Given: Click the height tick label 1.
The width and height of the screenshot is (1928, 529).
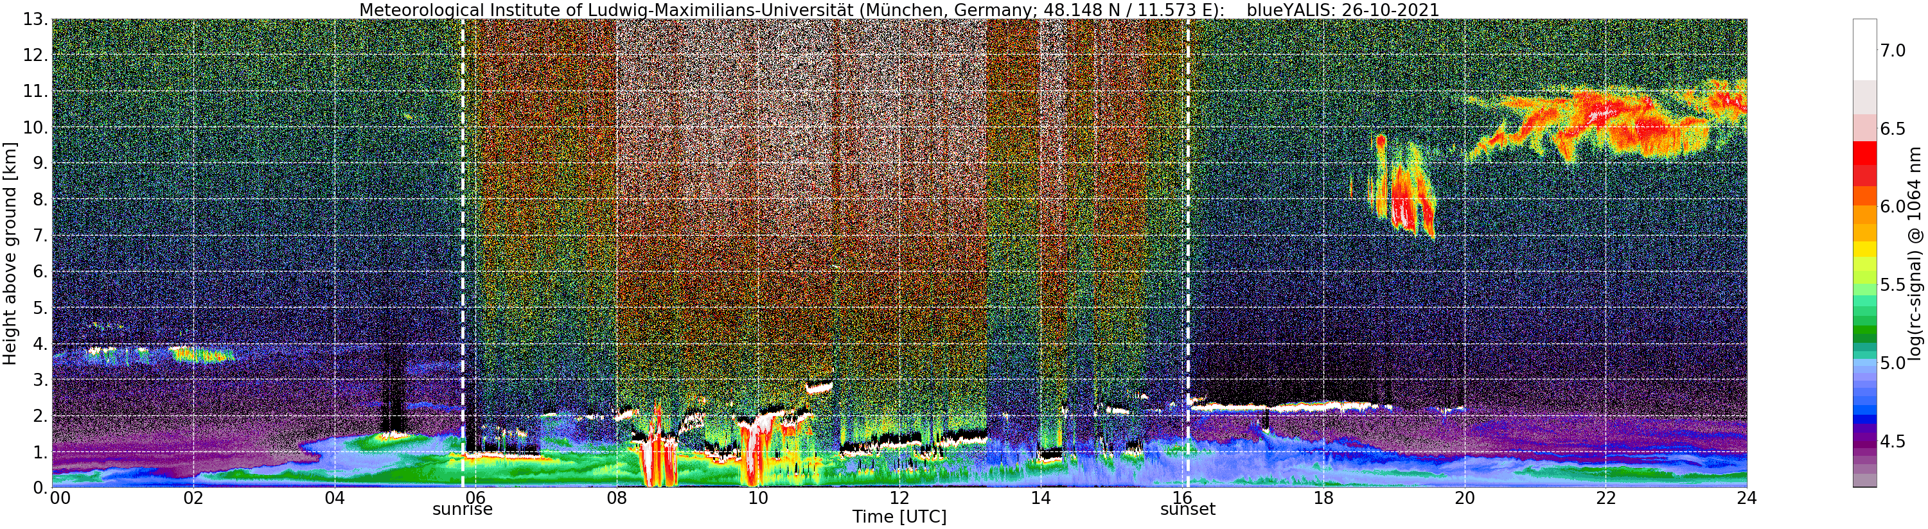Looking at the screenshot, I should (39, 452).
